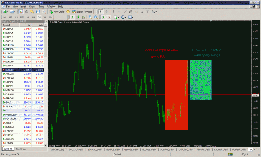Select the Equidistant Channel tool
Screen dimensions: 261x157
tap(131, 12)
